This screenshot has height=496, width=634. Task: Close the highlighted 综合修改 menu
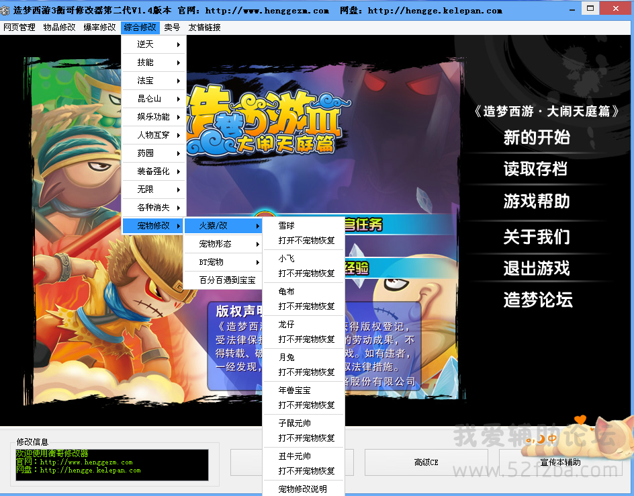(140, 28)
